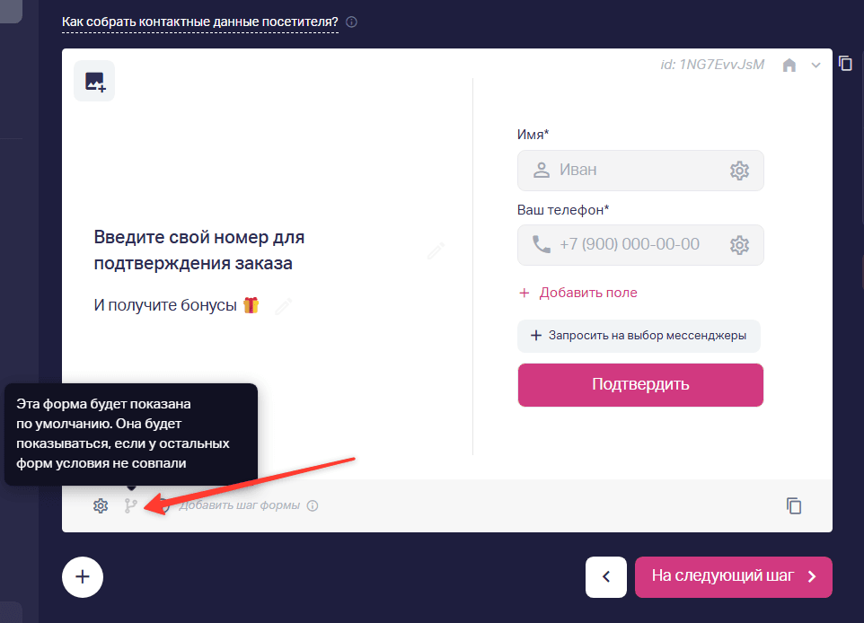Click the На следующий шаг button

point(734,576)
